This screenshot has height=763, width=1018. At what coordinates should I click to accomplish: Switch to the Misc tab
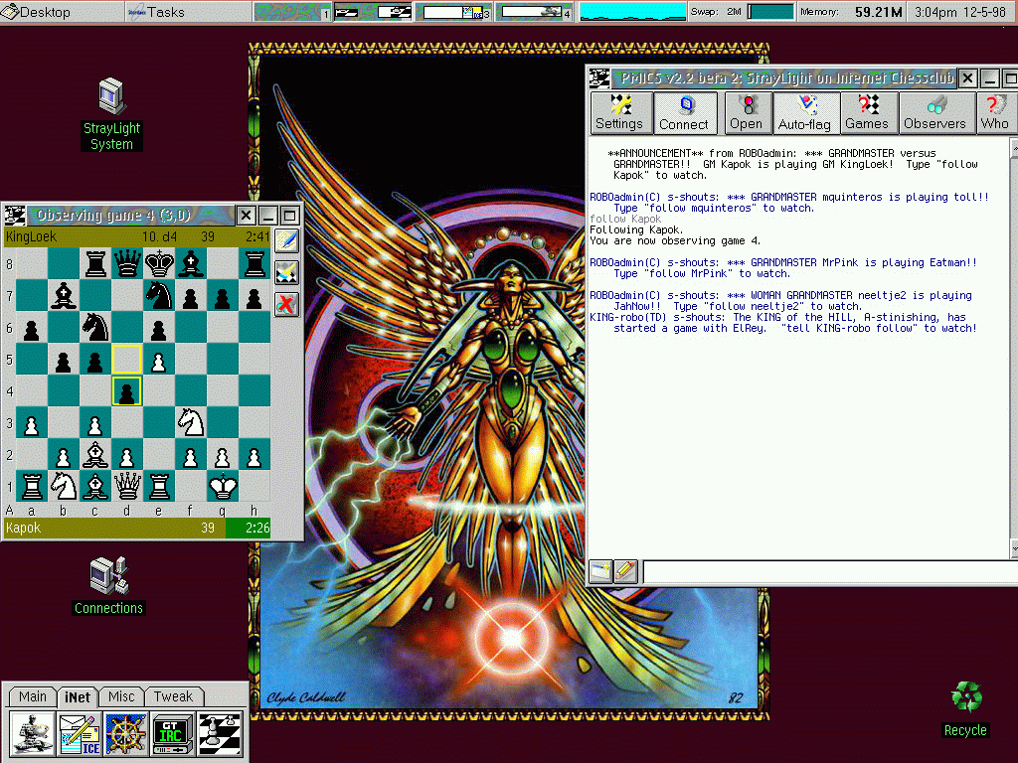pos(121,696)
